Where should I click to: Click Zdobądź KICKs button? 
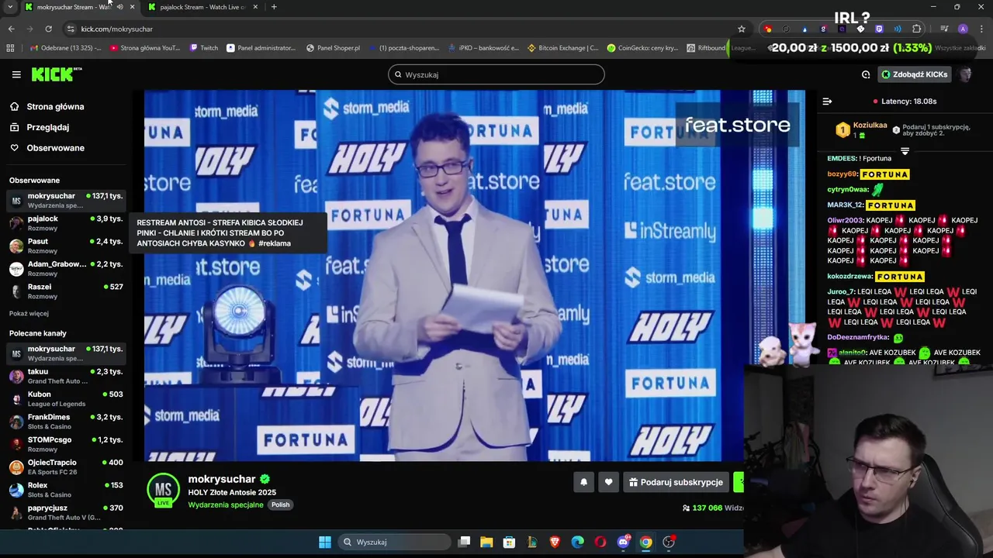914,74
